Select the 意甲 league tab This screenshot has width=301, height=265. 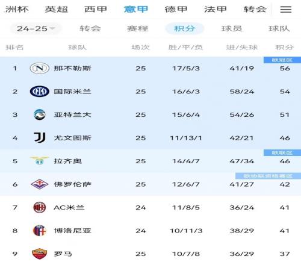point(136,9)
